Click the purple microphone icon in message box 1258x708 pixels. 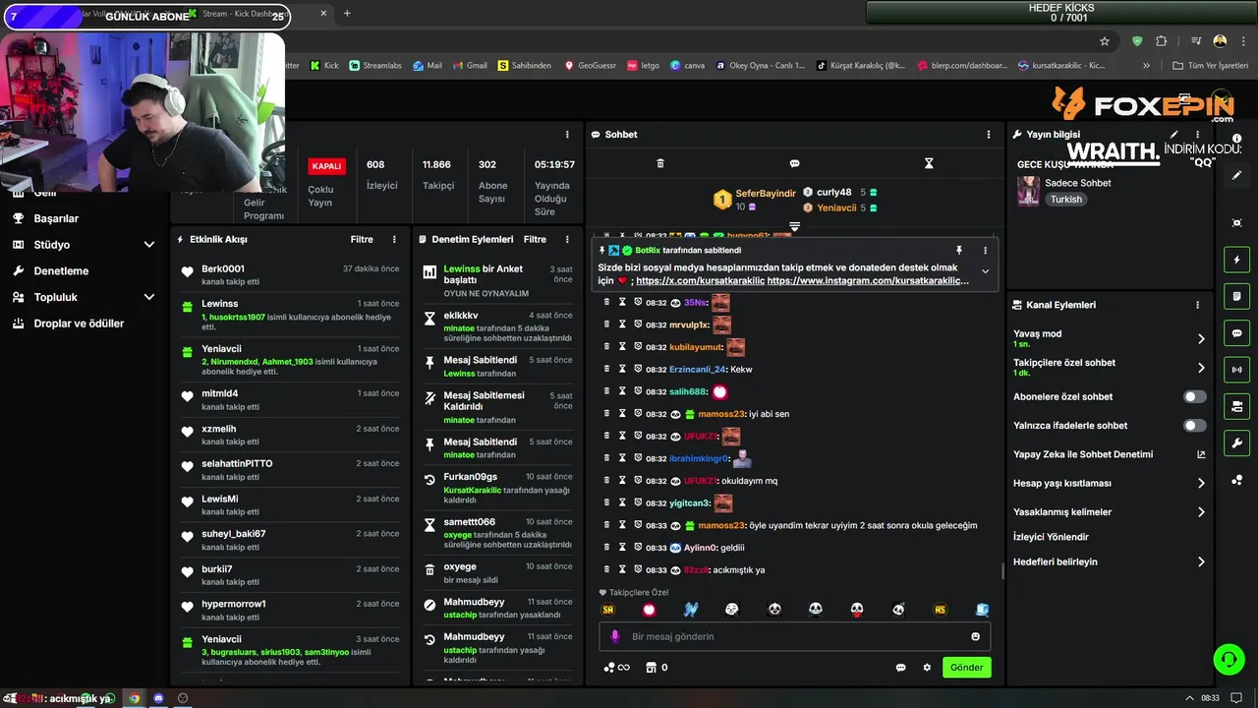click(x=615, y=637)
